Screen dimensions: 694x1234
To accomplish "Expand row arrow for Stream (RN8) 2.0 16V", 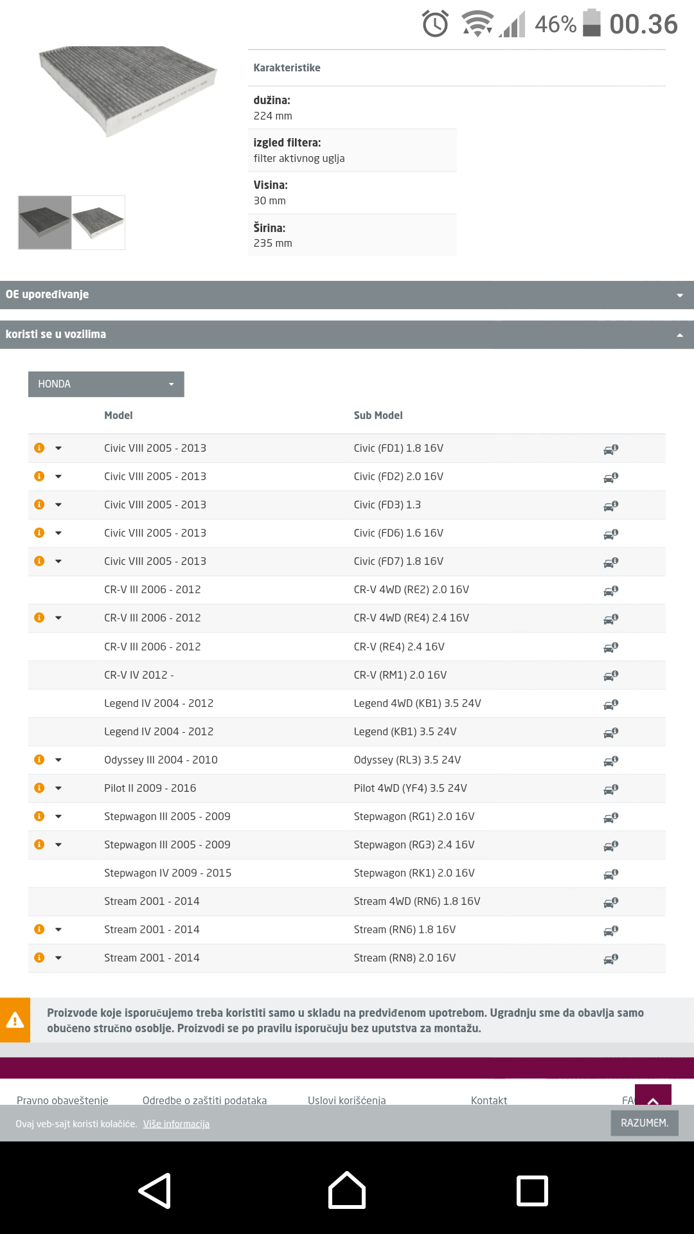I will tap(58, 958).
